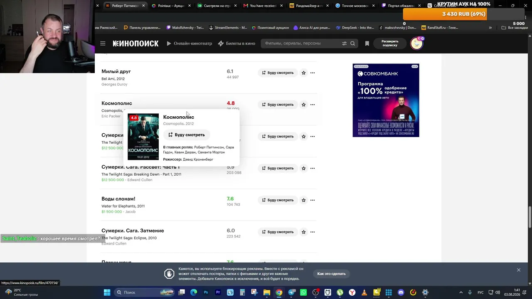Click the Космополис movie poster thumbnail

[143, 137]
